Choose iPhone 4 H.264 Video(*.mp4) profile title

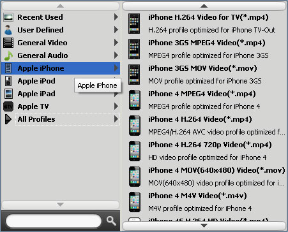(x=200, y=119)
